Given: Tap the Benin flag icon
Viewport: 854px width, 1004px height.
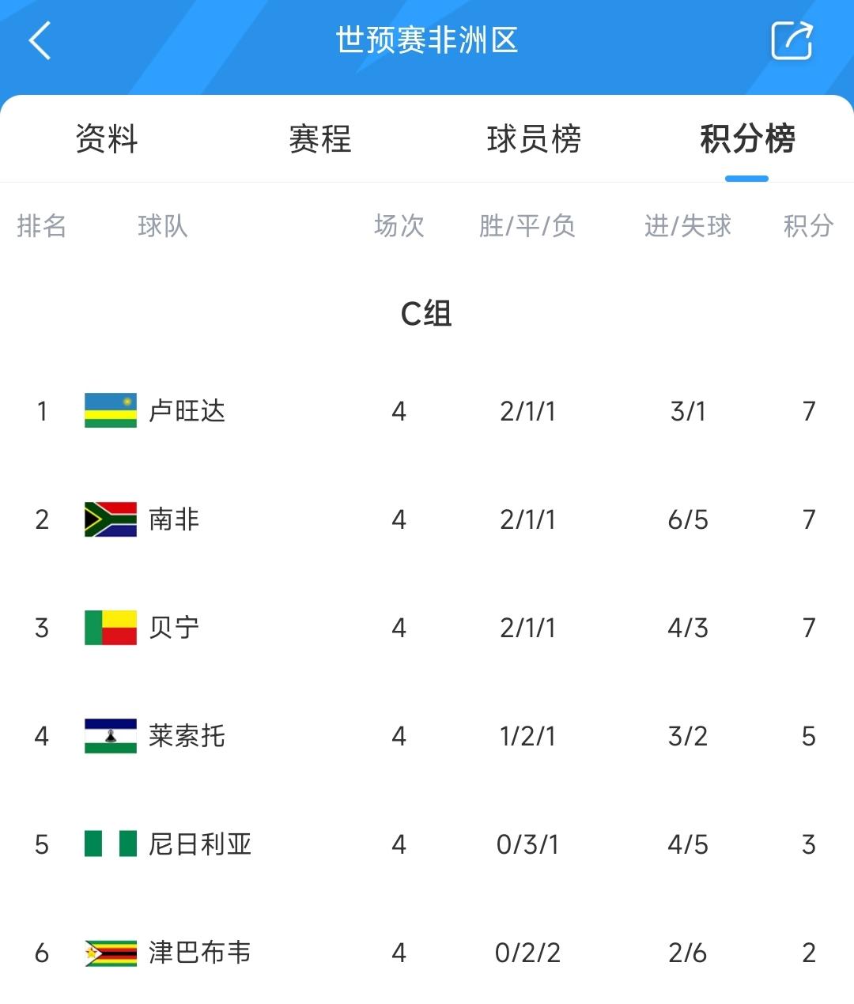Looking at the screenshot, I should [x=111, y=628].
